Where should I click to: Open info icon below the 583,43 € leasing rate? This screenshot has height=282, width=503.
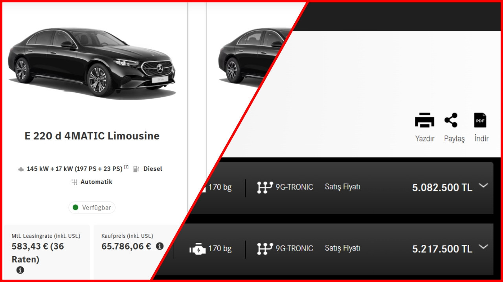click(20, 270)
